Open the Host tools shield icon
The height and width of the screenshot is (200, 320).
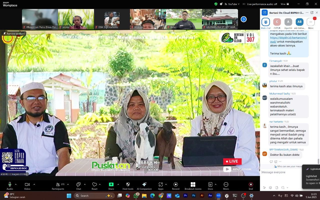click(128, 185)
